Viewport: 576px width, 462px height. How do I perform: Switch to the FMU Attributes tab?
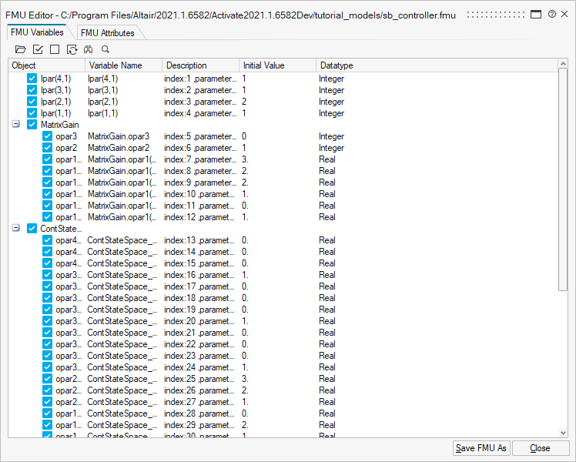[x=107, y=32]
